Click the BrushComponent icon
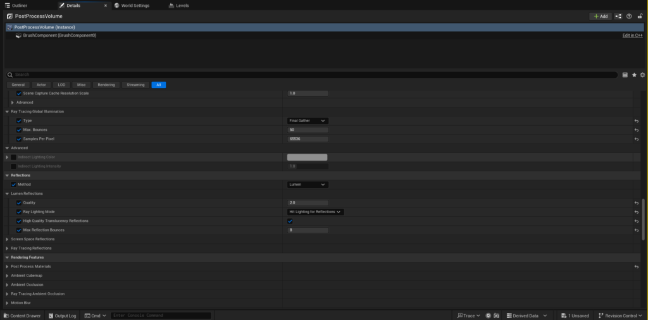This screenshot has width=648, height=320. (x=18, y=35)
